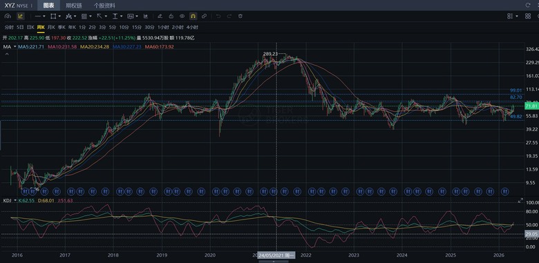Image resolution: width=539 pixels, height=263 pixels.
Task: Open the 个股资料 tab
Action: 104,6
